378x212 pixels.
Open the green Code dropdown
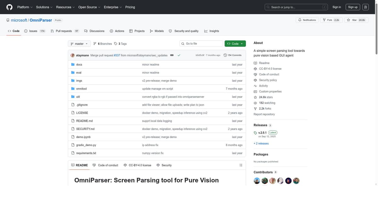235,43
